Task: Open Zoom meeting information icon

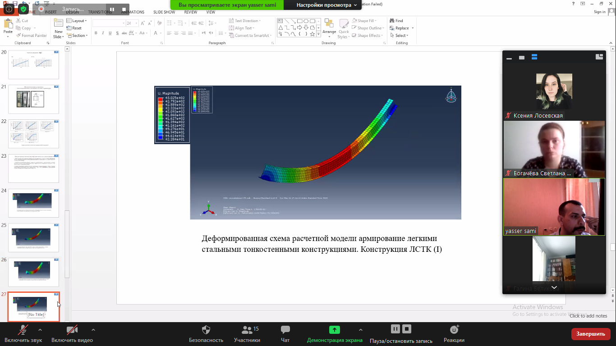Action: tap(9, 9)
